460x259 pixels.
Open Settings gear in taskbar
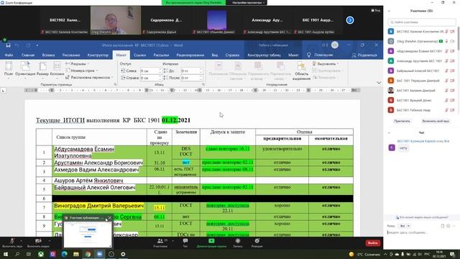tap(123, 254)
